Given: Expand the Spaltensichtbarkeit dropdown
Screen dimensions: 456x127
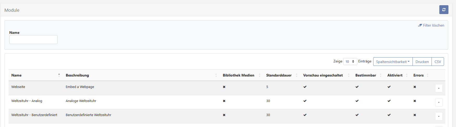Looking at the screenshot, I should point(393,62).
